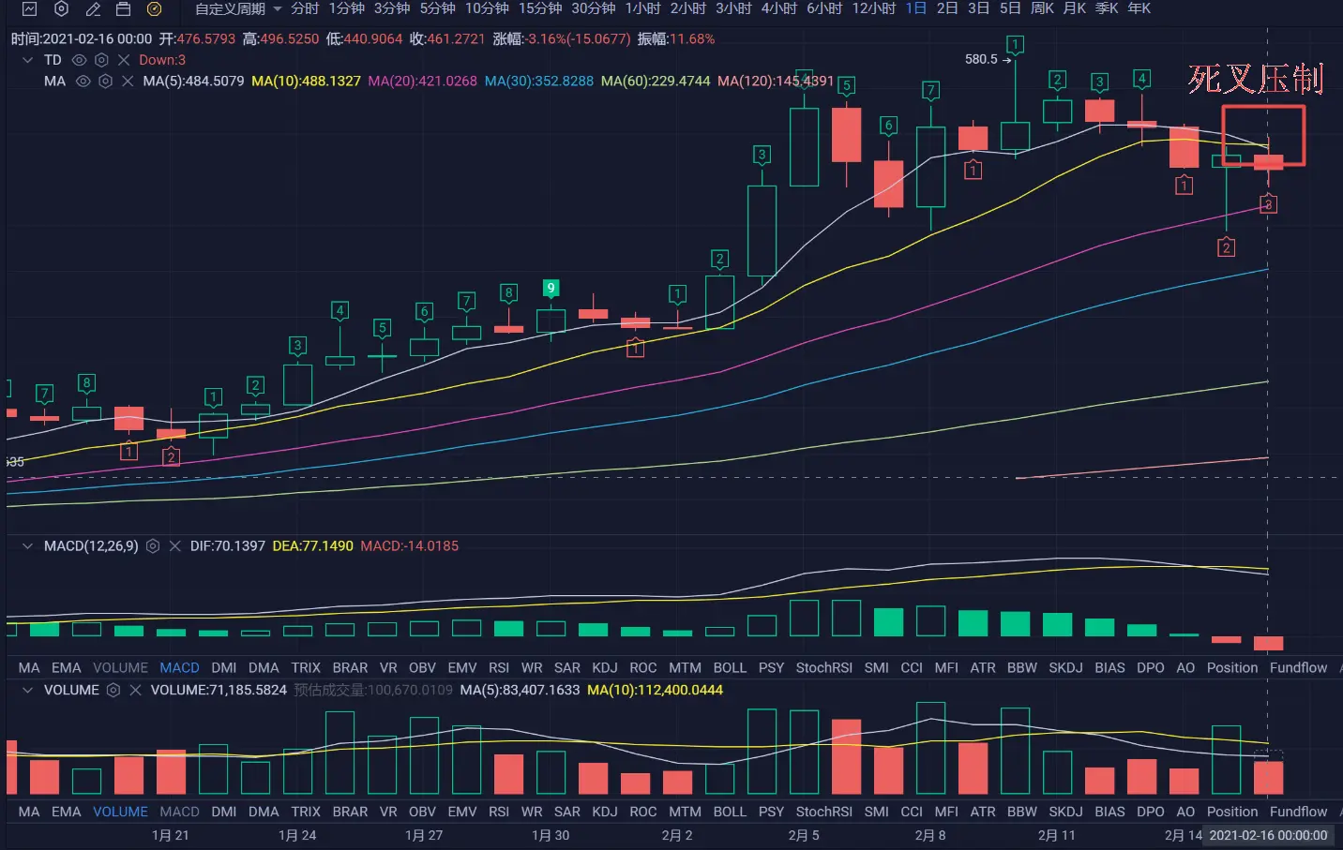Remove the MA indicator with its X
Image resolution: width=1343 pixels, height=850 pixels.
128,82
